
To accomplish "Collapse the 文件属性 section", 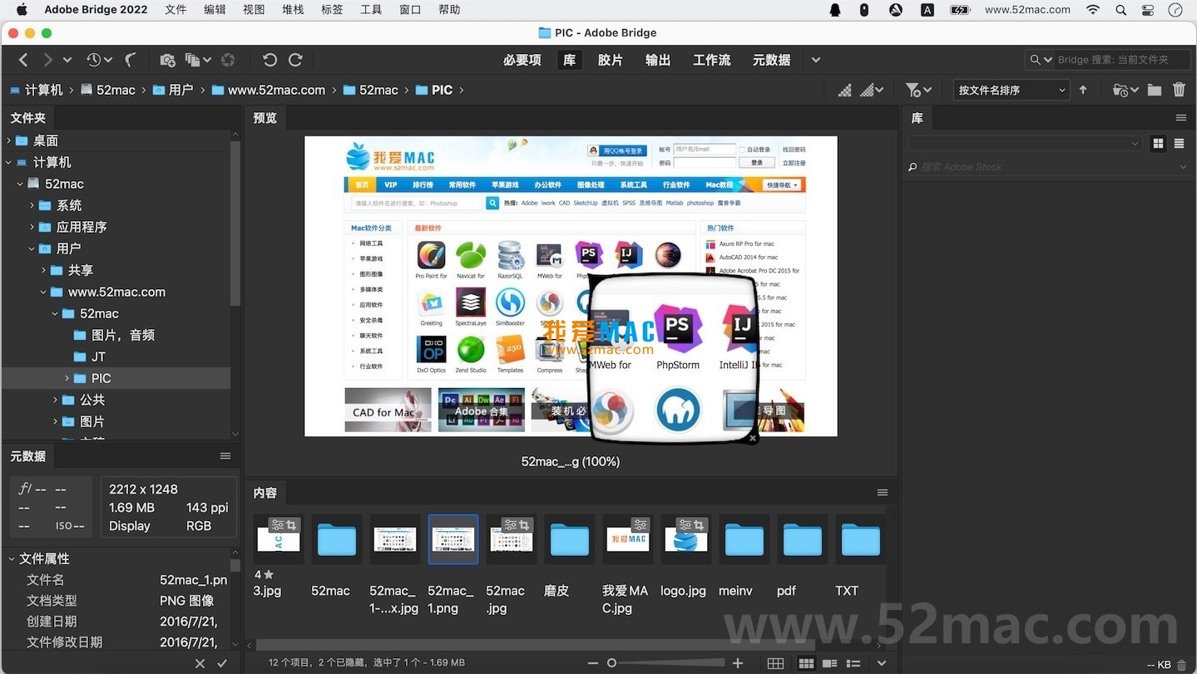I will (x=12, y=558).
